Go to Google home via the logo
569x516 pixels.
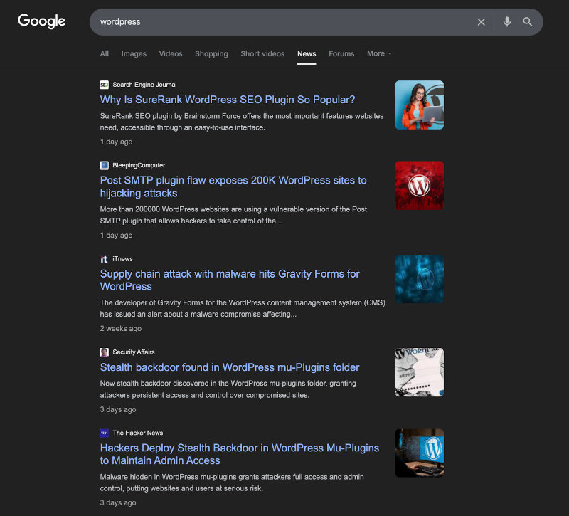[x=42, y=21]
